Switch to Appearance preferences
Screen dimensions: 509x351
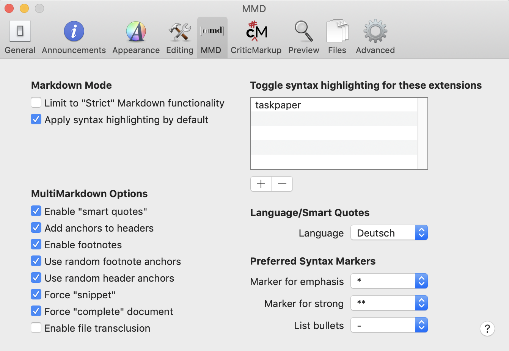136,38
